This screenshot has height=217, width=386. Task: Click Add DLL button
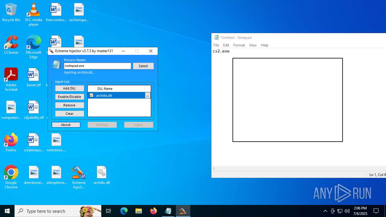(69, 88)
